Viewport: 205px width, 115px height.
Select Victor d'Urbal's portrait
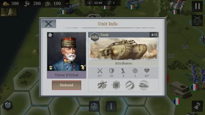(x=66, y=52)
